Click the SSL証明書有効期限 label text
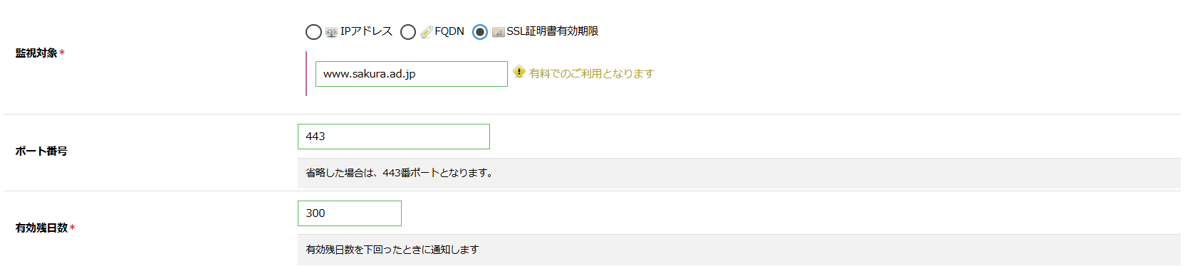This screenshot has width=1188, height=266. 552,31
